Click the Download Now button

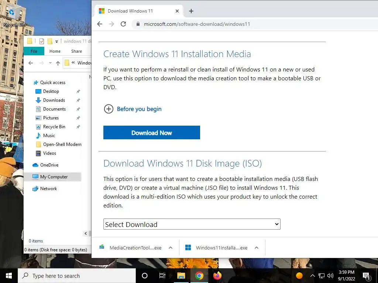(152, 132)
